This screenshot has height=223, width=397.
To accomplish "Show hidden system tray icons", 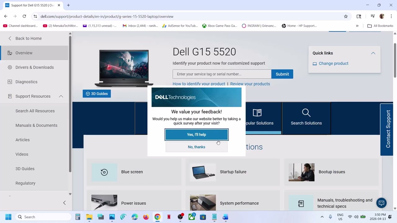I will [322, 217].
